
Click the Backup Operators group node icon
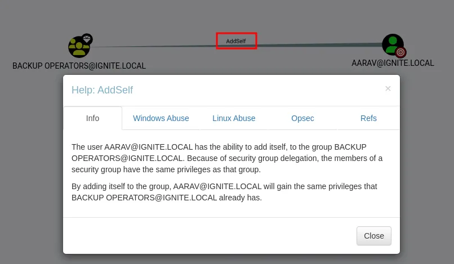[x=78, y=47]
